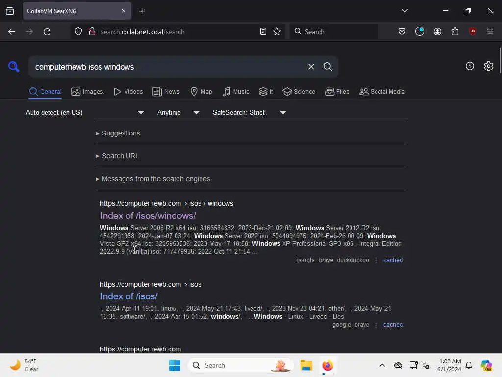Image resolution: width=502 pixels, height=377 pixels.
Task: Open the extensions puzzle icon
Action: 455,32
